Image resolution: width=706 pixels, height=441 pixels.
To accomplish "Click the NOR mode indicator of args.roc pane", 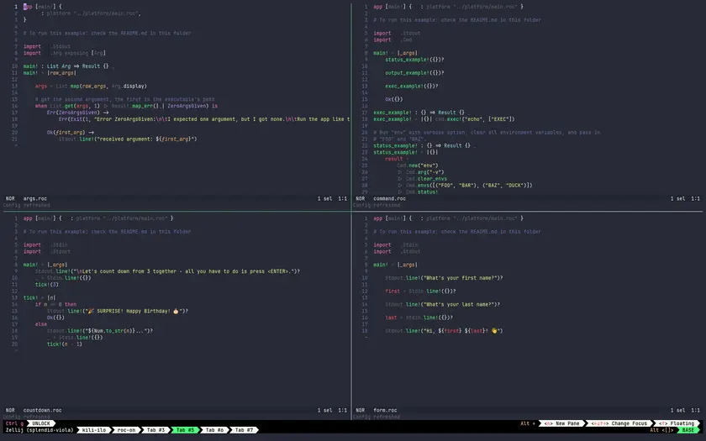I will click(x=10, y=198).
